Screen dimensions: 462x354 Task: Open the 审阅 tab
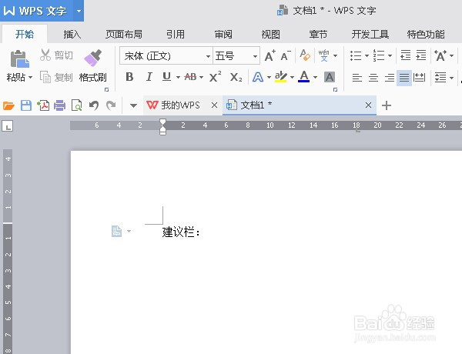223,35
